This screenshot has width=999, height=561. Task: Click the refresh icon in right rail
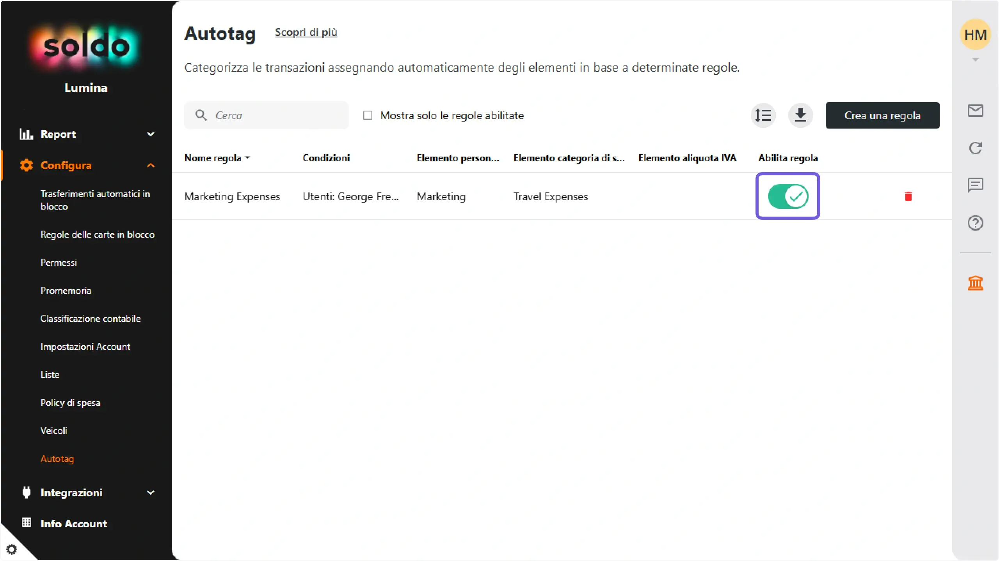click(975, 148)
